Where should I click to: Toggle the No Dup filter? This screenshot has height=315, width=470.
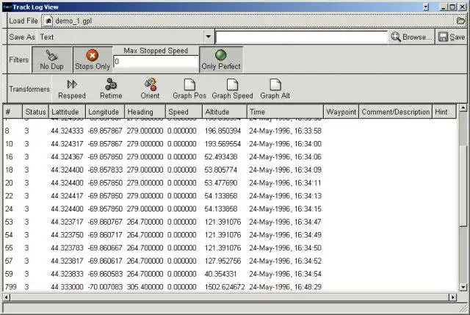(52, 59)
